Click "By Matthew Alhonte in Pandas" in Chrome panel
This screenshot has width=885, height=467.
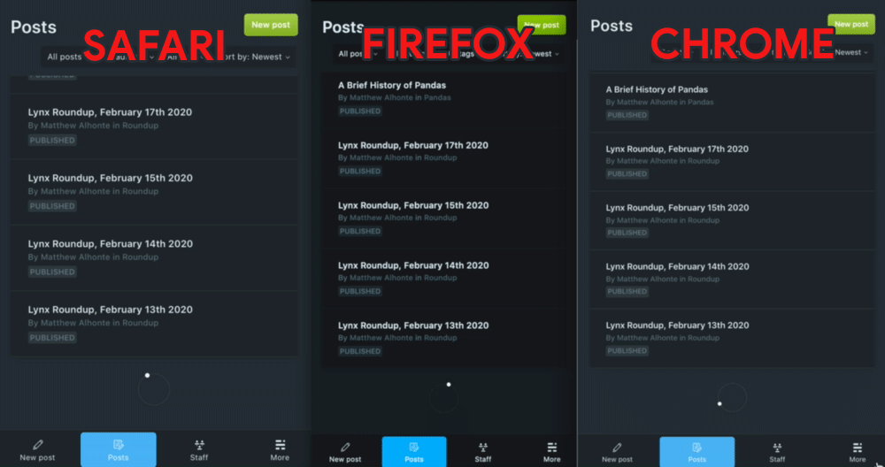[660, 102]
